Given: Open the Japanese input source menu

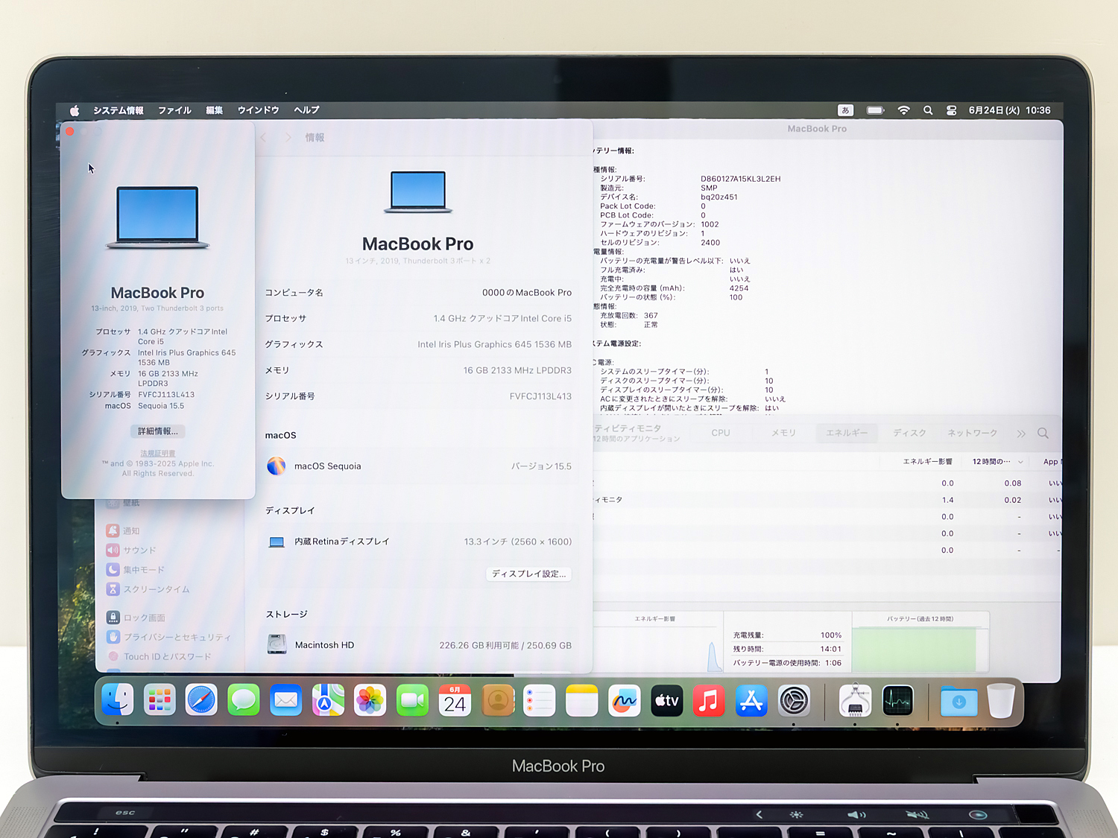Looking at the screenshot, I should [845, 110].
